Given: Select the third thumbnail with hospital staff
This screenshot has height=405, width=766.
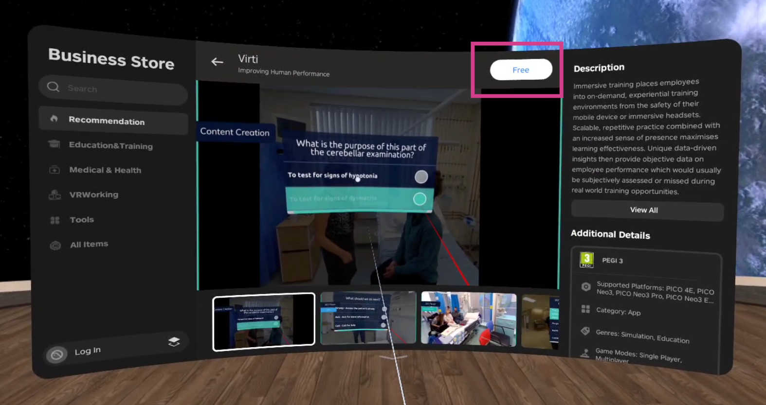Looking at the screenshot, I should point(469,319).
